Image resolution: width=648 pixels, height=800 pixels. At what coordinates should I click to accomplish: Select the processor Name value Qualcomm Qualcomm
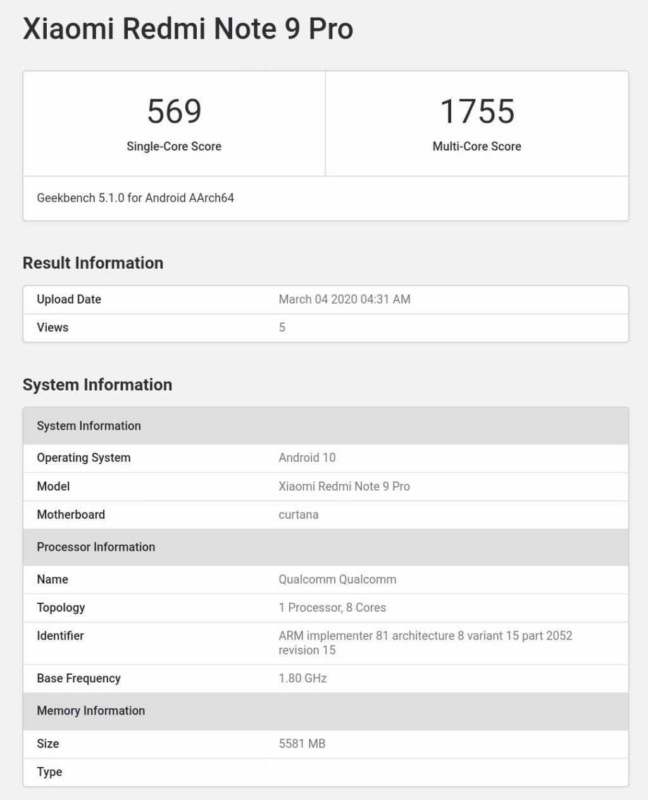[337, 579]
